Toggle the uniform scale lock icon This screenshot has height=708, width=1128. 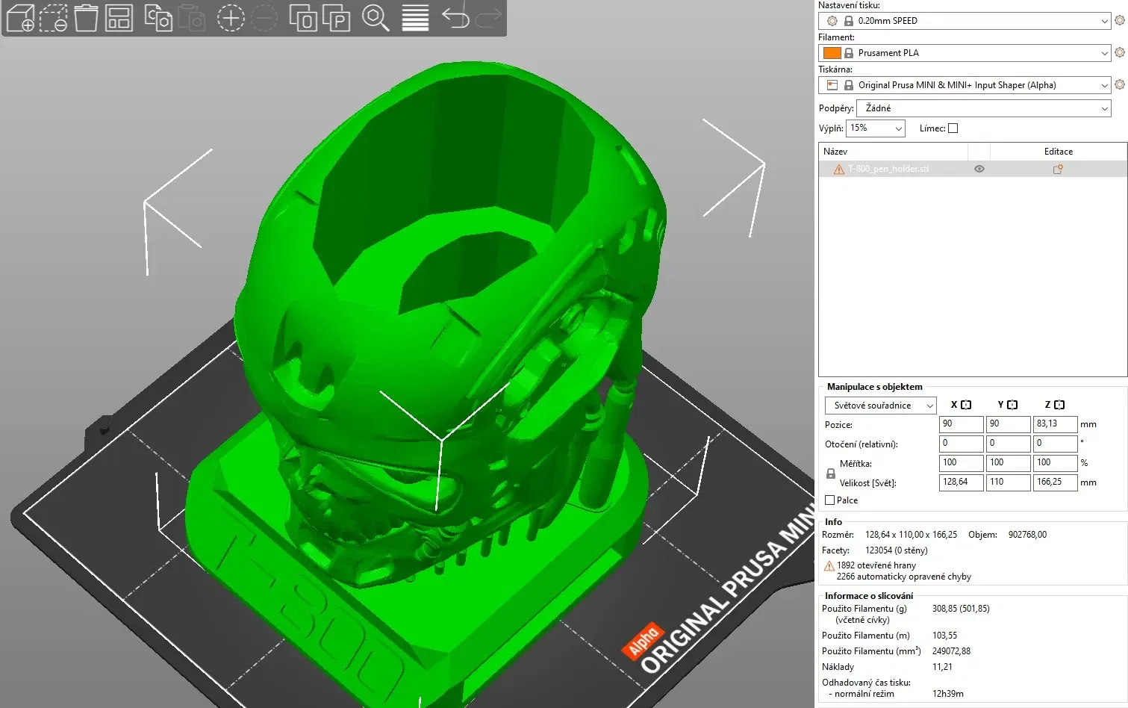831,473
